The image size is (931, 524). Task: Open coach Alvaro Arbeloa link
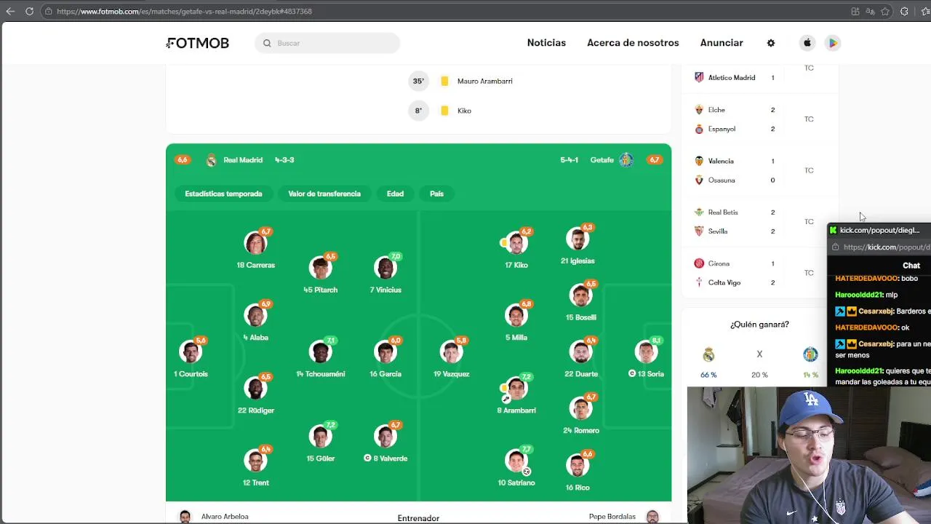(x=225, y=517)
